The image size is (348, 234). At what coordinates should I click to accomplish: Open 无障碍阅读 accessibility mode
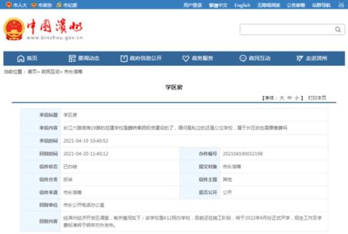coord(269,5)
